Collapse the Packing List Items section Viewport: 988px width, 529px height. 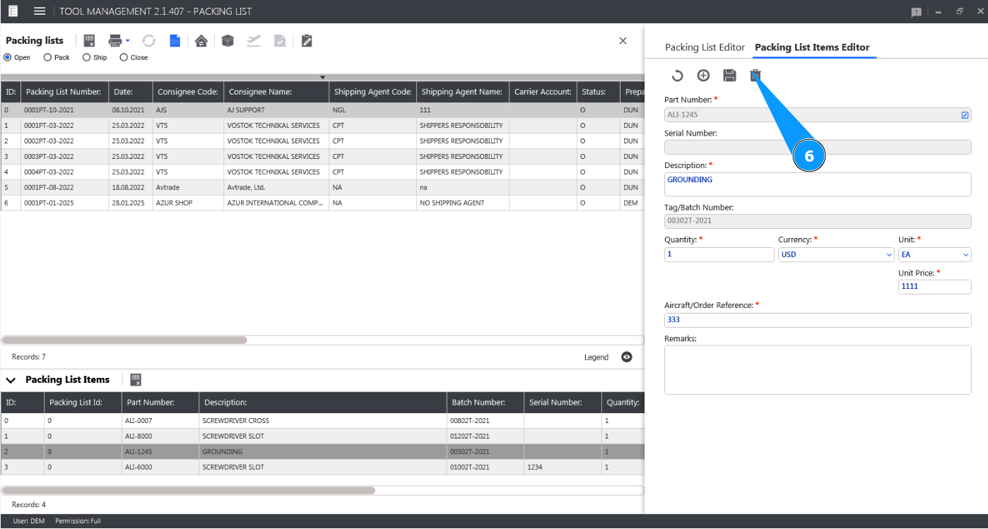click(11, 380)
